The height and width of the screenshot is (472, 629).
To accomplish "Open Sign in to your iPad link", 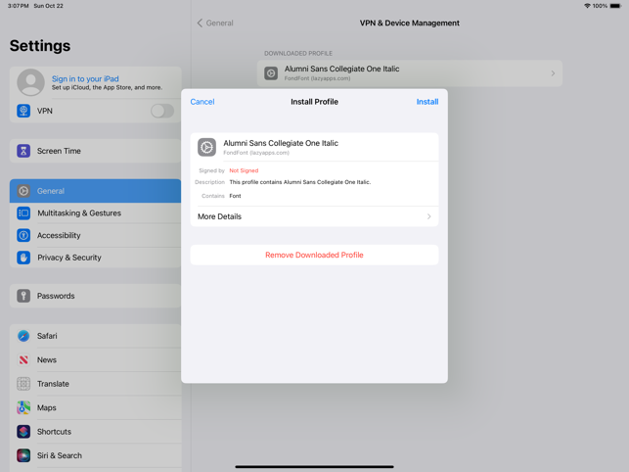I will click(85, 78).
